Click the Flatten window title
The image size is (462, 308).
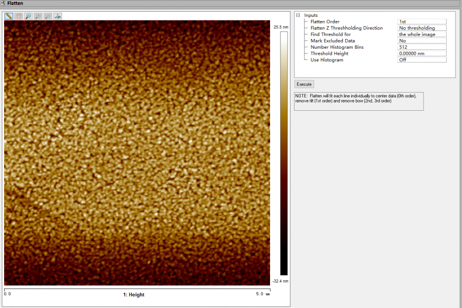tap(15, 3)
